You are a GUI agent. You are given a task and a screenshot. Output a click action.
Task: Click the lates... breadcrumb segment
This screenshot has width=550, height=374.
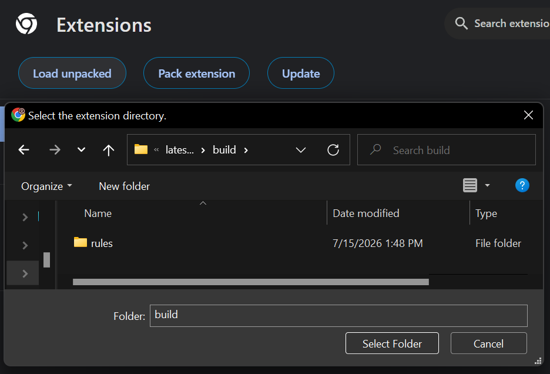180,150
